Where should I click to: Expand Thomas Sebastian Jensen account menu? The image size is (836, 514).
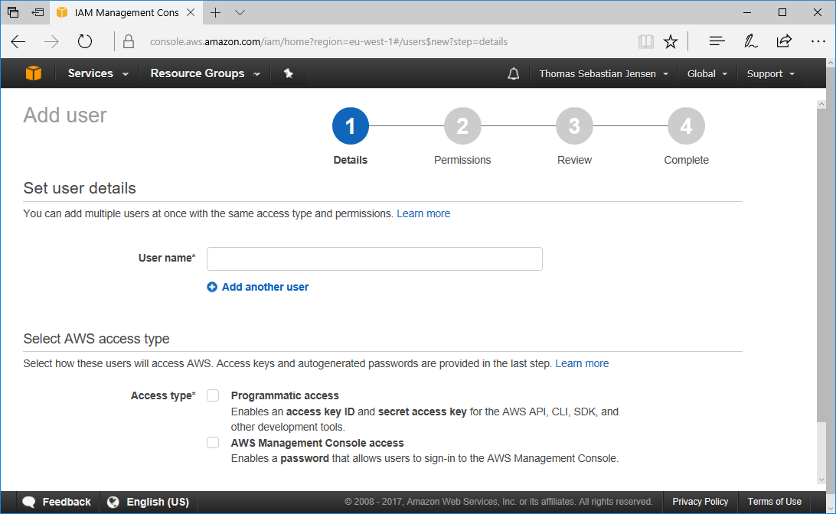pos(603,73)
